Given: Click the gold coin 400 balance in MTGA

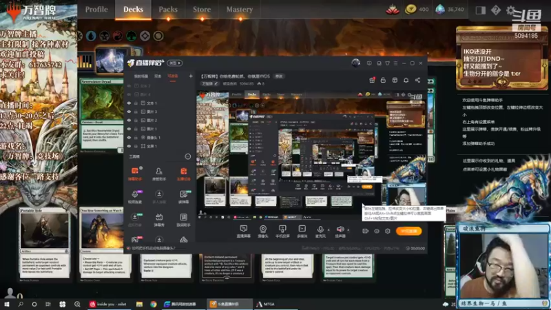Looking at the screenshot, I should (417, 10).
